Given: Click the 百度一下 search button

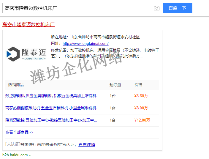Looking at the screenshot, I should click(x=177, y=8).
